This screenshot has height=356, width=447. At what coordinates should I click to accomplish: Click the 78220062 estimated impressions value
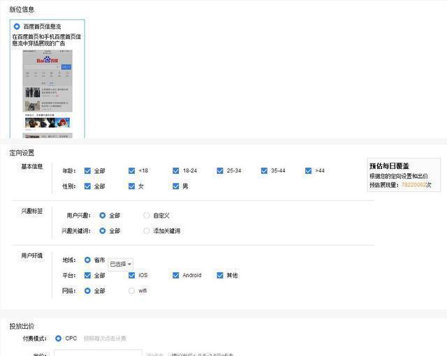click(x=413, y=185)
